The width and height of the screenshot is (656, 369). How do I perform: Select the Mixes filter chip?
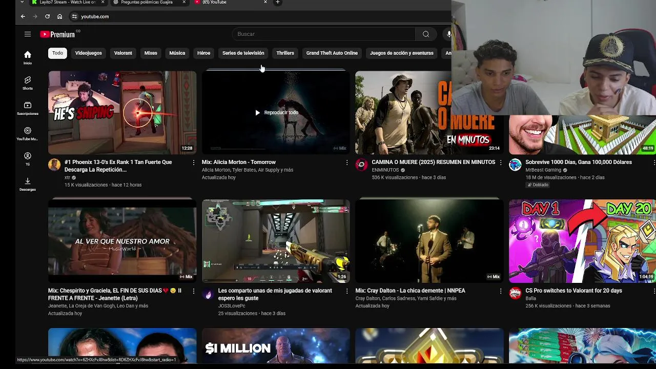click(x=151, y=53)
